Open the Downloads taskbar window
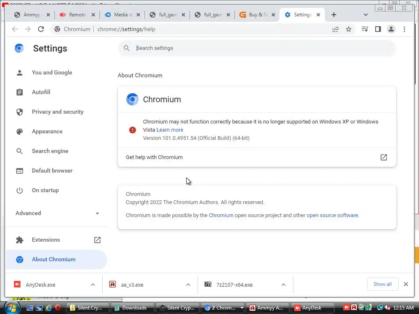The image size is (419, 314). (x=132, y=308)
